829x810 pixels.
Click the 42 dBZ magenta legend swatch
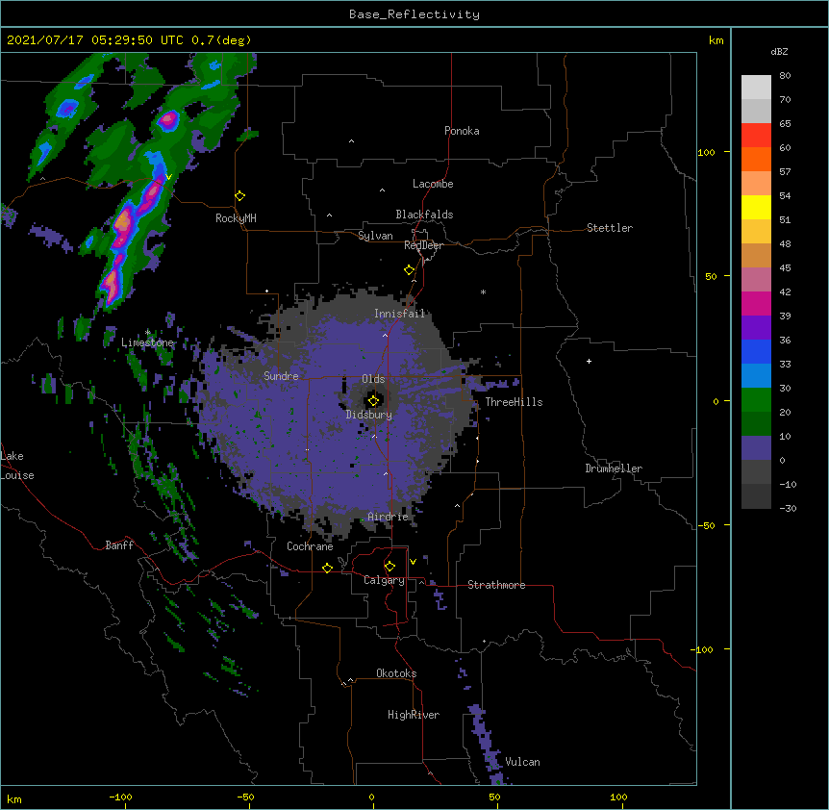(x=756, y=303)
